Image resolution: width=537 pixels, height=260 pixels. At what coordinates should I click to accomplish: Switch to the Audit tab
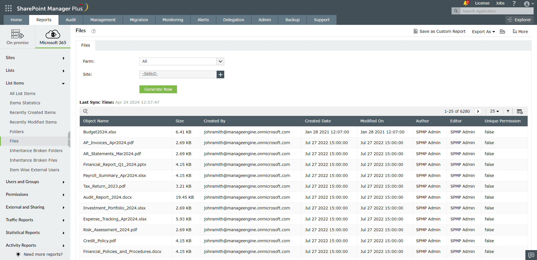click(x=71, y=19)
